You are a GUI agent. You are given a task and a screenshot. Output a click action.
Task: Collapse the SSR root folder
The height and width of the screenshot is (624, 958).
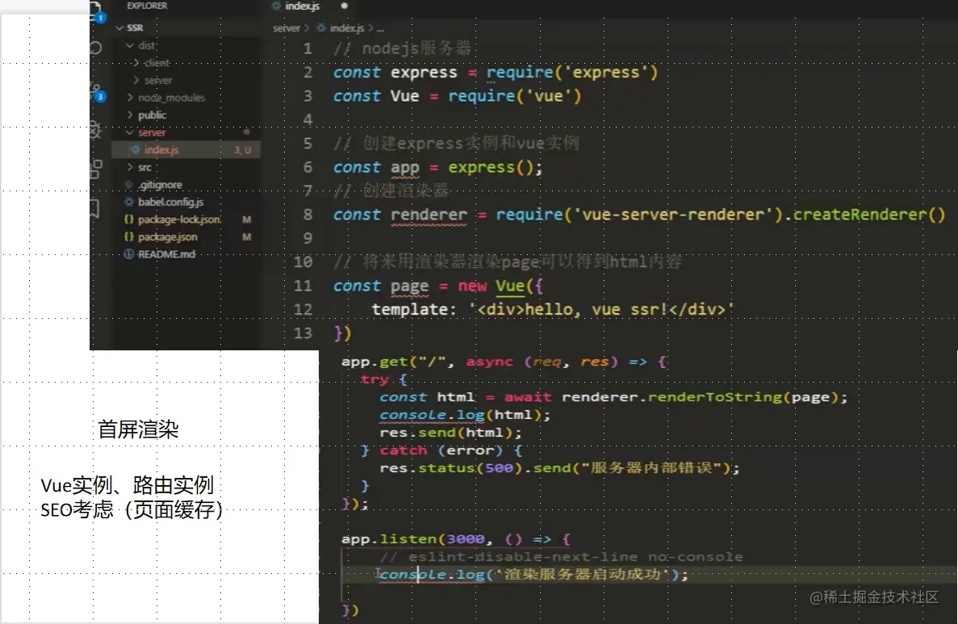119,28
